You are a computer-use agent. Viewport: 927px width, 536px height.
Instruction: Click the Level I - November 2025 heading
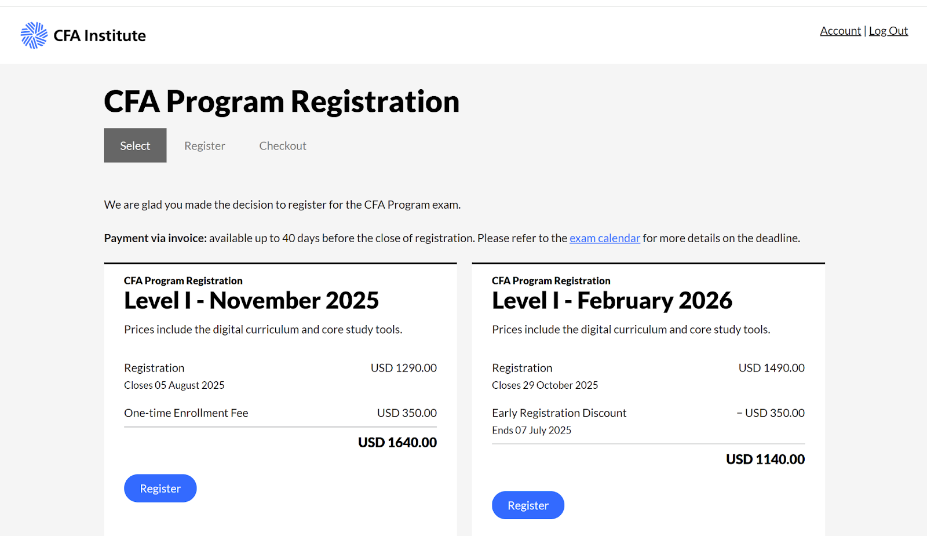click(x=251, y=301)
